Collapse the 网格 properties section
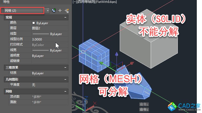 pos(65,91)
